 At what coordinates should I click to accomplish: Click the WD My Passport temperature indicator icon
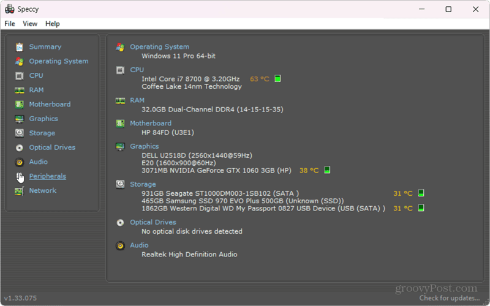[x=421, y=208]
